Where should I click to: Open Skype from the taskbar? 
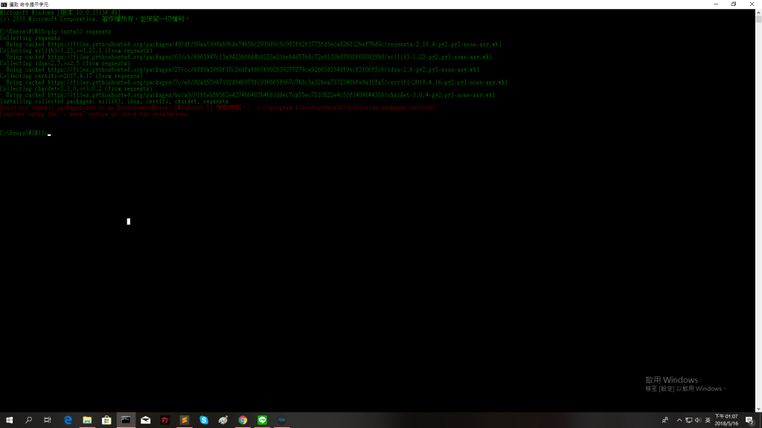coord(204,421)
